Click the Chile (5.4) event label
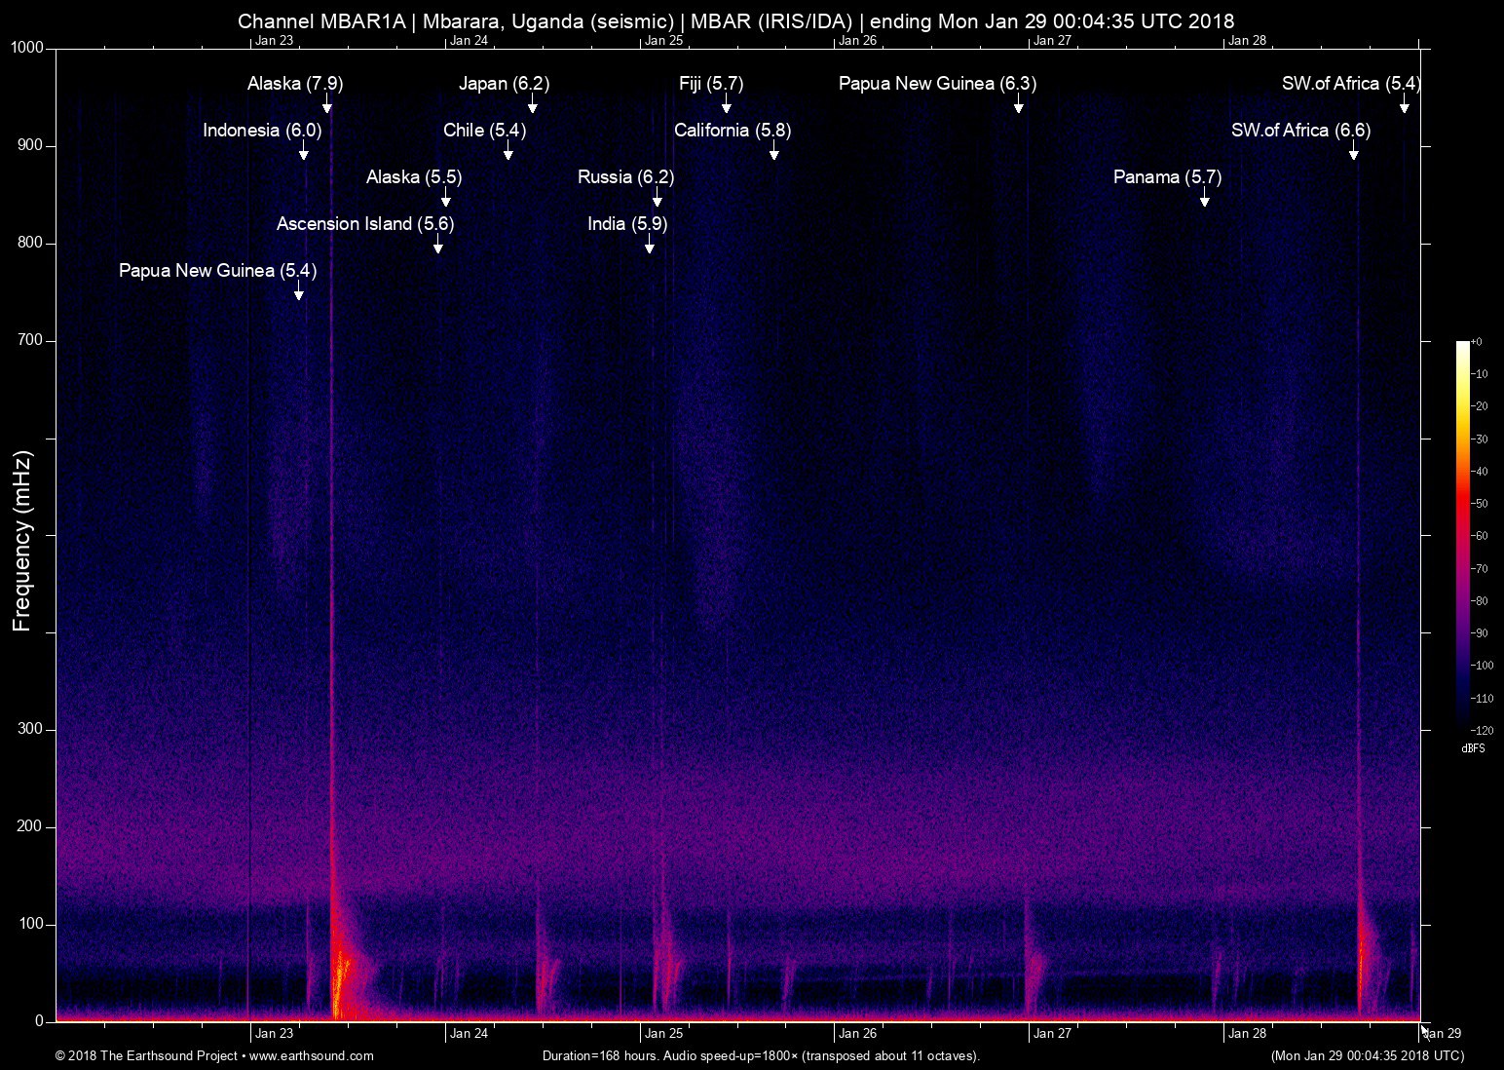The width and height of the screenshot is (1504, 1070). click(484, 131)
